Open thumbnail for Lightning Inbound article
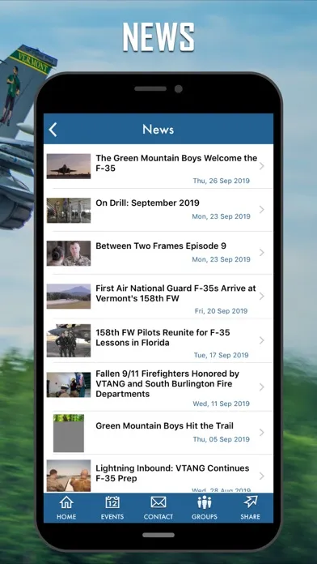This screenshot has width=317, height=564. 69,476
